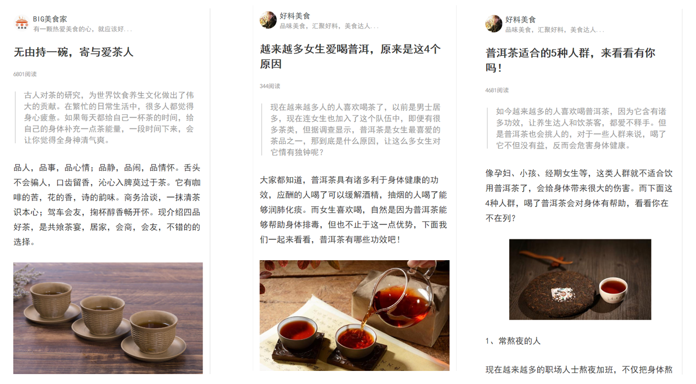Click the pu'er tea cake photo

pyautogui.click(x=580, y=280)
